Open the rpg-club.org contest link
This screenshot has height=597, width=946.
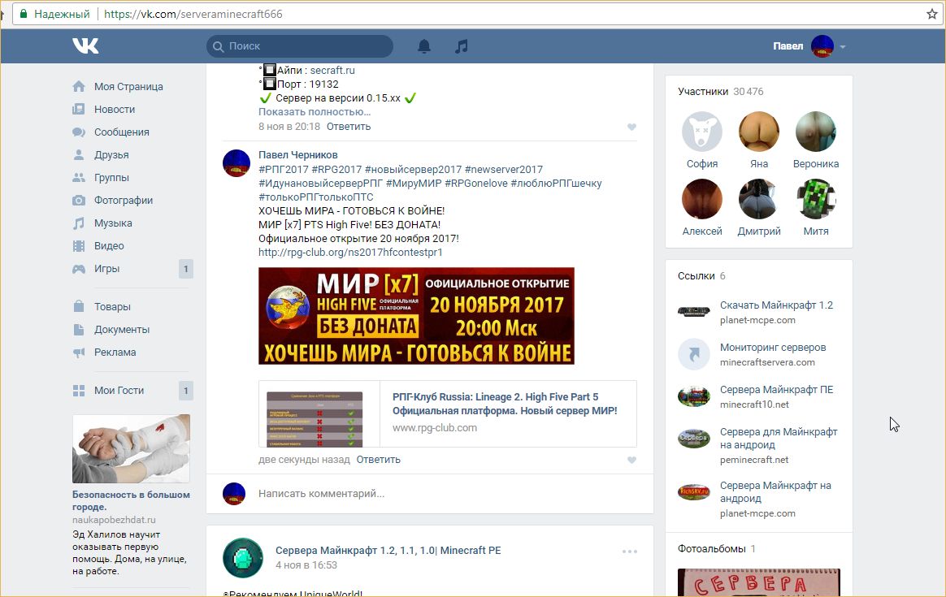coord(350,253)
